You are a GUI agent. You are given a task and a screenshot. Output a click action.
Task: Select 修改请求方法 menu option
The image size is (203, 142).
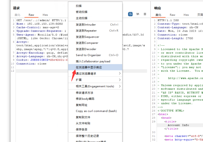pos(84,93)
